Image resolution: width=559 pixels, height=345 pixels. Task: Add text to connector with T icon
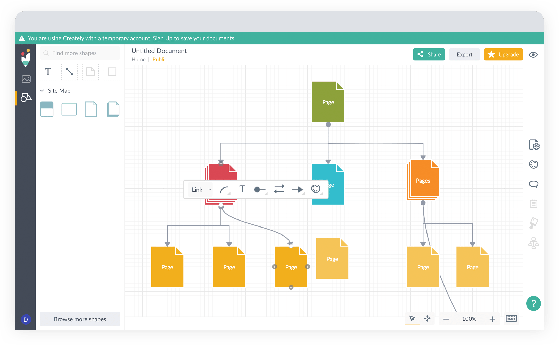coord(242,189)
